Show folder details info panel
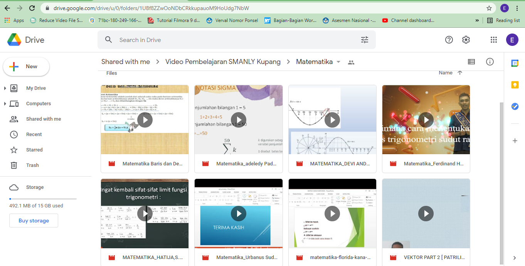Image resolution: width=525 pixels, height=266 pixels. pos(490,62)
